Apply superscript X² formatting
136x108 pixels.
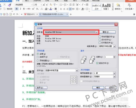(33, 9)
